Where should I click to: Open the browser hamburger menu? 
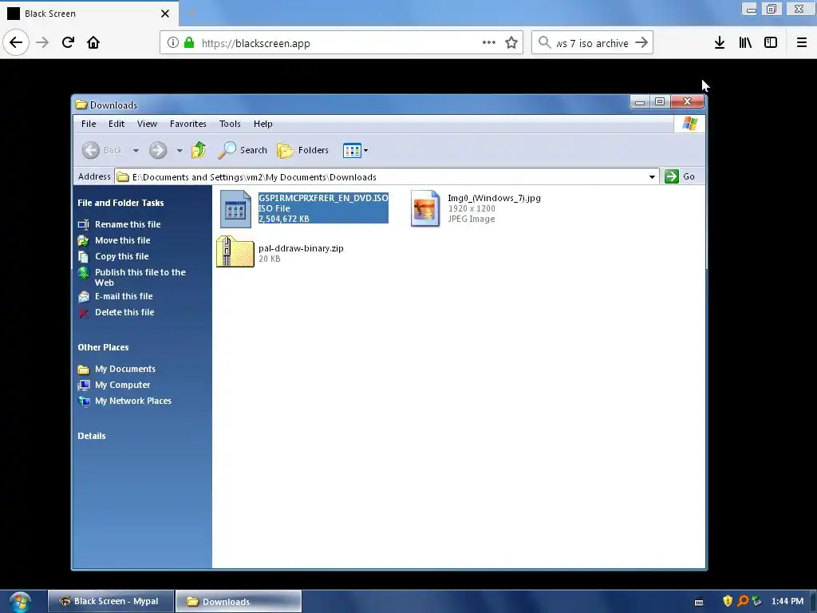tap(802, 43)
